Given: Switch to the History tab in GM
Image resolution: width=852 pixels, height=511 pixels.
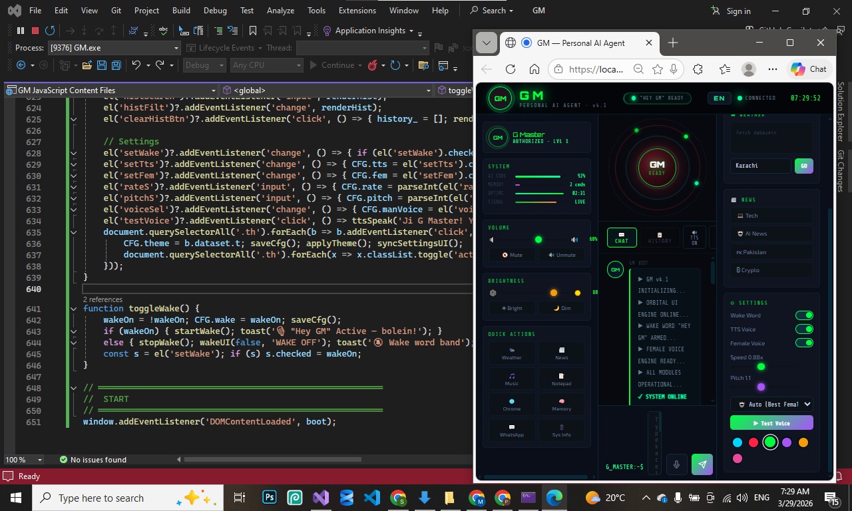Looking at the screenshot, I should (x=660, y=238).
